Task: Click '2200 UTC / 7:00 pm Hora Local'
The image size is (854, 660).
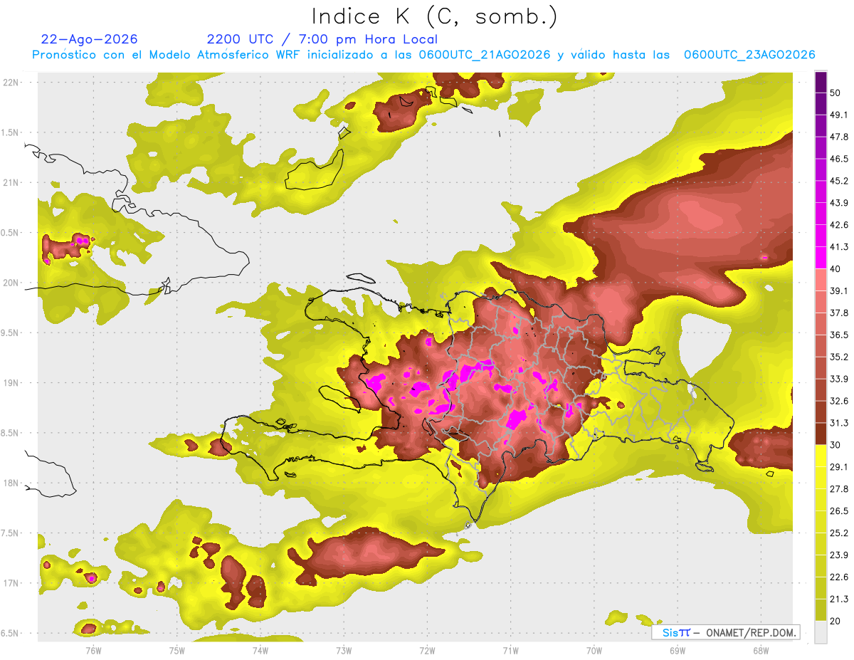Action: (x=322, y=39)
